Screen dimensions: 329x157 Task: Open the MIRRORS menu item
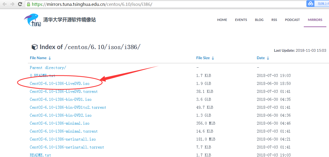(315, 20)
